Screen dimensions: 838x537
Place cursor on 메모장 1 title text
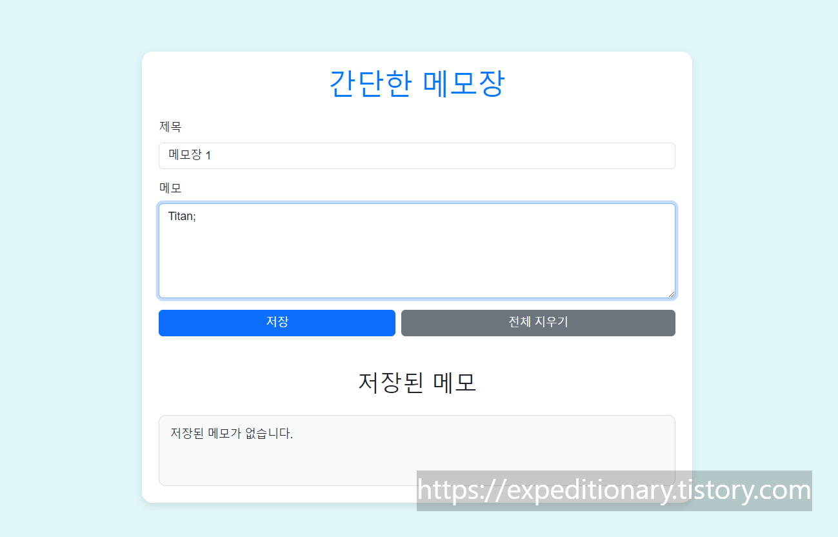tap(190, 156)
